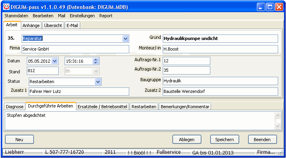Minimize the DIGUM-pass window
The image size is (286, 158).
point(261,7)
